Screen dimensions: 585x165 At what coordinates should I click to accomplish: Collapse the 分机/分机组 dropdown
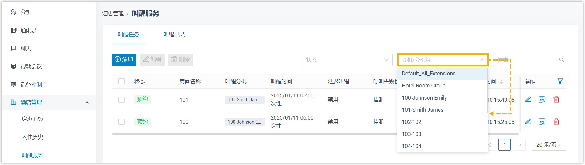481,60
